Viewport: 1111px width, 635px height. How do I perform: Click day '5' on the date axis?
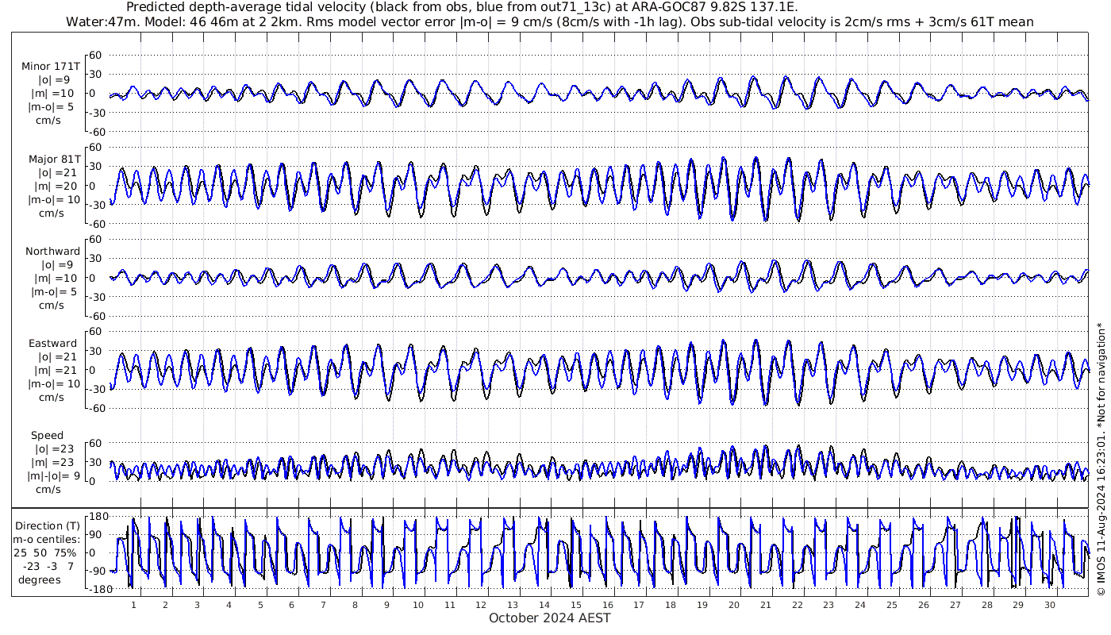pyautogui.click(x=259, y=605)
